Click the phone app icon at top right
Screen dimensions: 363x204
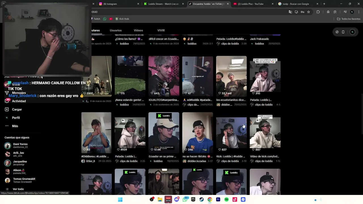click(x=343, y=32)
